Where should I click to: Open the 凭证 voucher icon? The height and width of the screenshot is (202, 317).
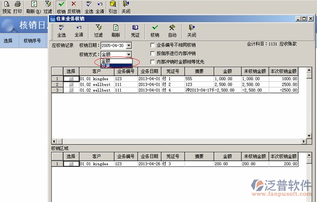pyautogui.click(x=135, y=31)
